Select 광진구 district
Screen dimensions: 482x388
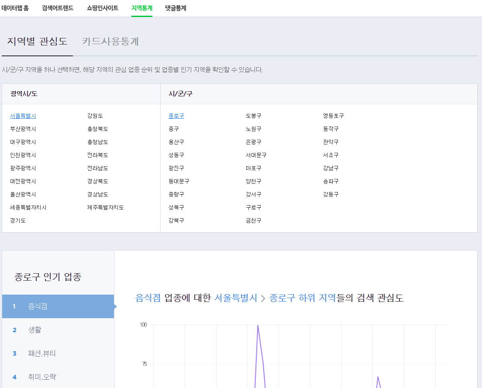point(176,168)
